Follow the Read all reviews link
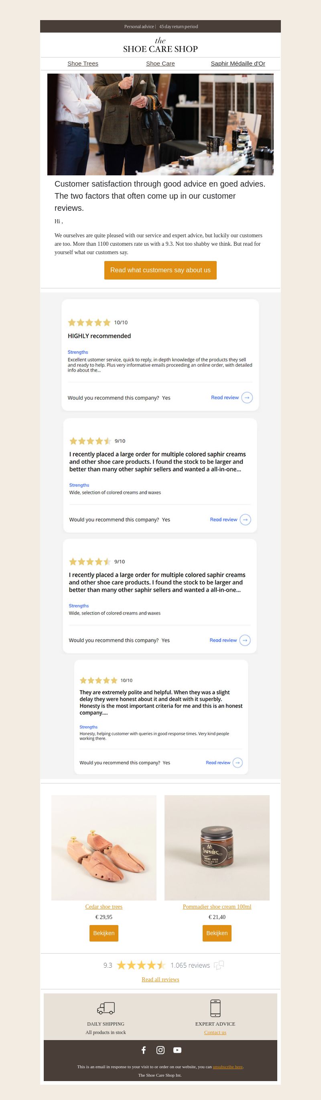Screen dimensions: 321x1100 pyautogui.click(x=160, y=979)
